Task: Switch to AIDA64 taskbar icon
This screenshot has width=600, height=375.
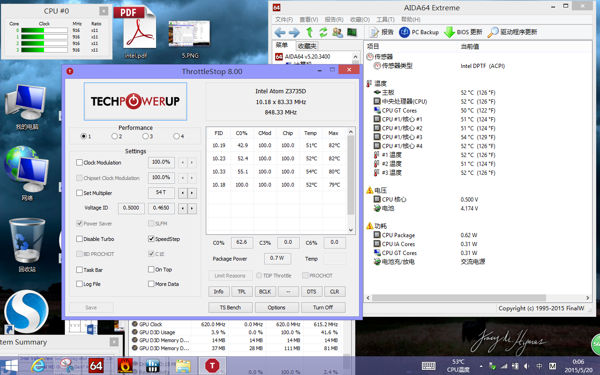Action: pos(96,366)
